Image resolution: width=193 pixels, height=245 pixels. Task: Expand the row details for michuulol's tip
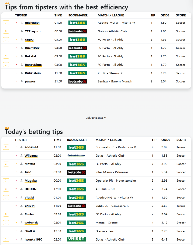(6, 23)
